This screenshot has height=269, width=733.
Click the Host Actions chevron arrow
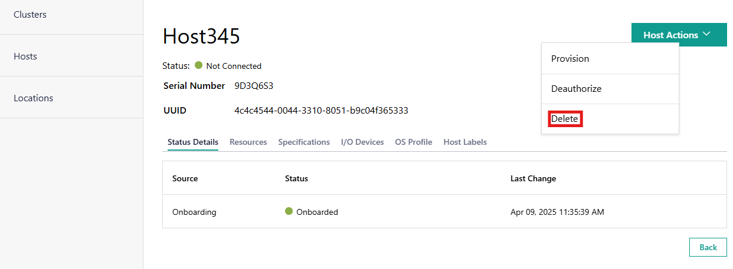coord(707,35)
